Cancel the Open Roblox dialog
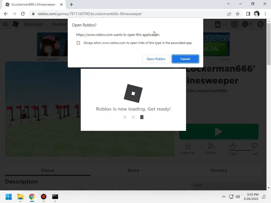Screen dimensions: 271x203 pos(185,59)
